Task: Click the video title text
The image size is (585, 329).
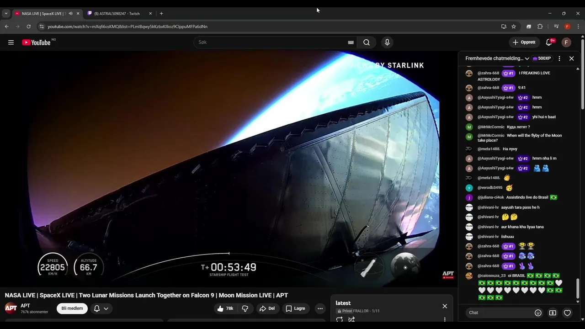Action: point(146,295)
